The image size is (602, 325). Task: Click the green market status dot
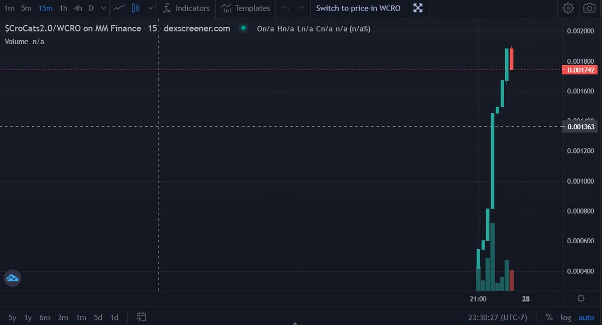pyautogui.click(x=243, y=28)
